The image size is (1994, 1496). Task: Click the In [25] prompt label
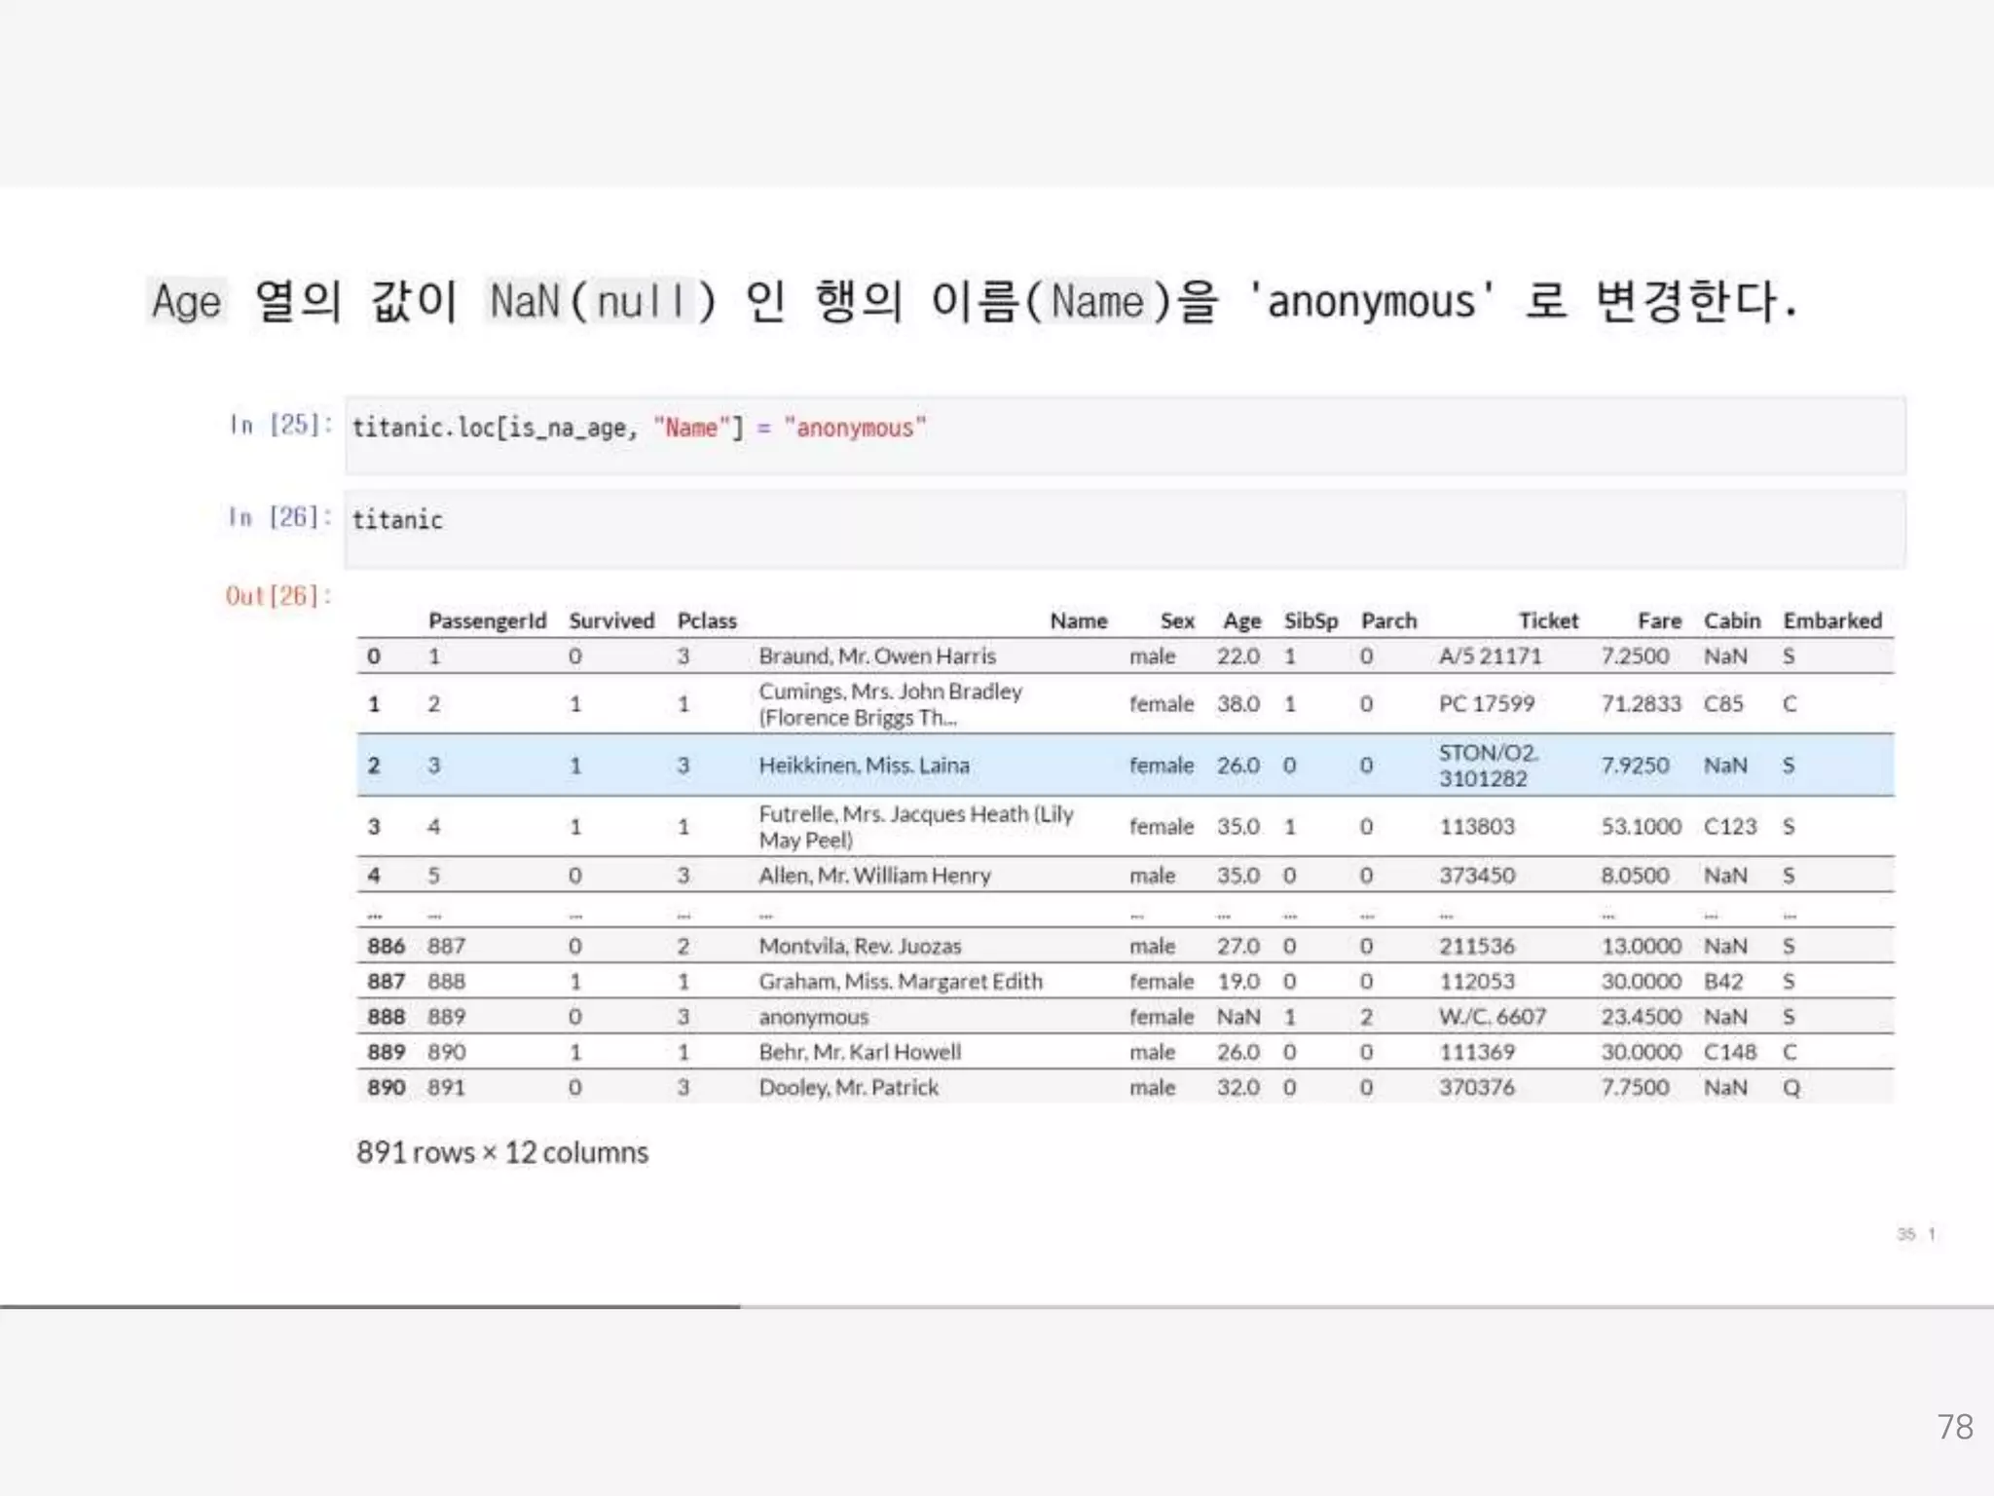coord(280,425)
